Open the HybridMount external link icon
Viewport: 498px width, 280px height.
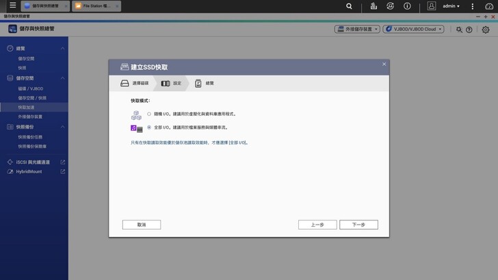click(x=63, y=172)
